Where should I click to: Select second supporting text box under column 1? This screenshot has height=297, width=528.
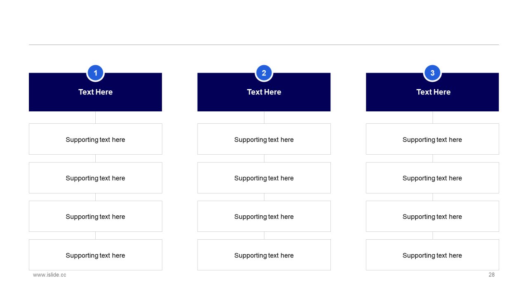[x=95, y=178]
